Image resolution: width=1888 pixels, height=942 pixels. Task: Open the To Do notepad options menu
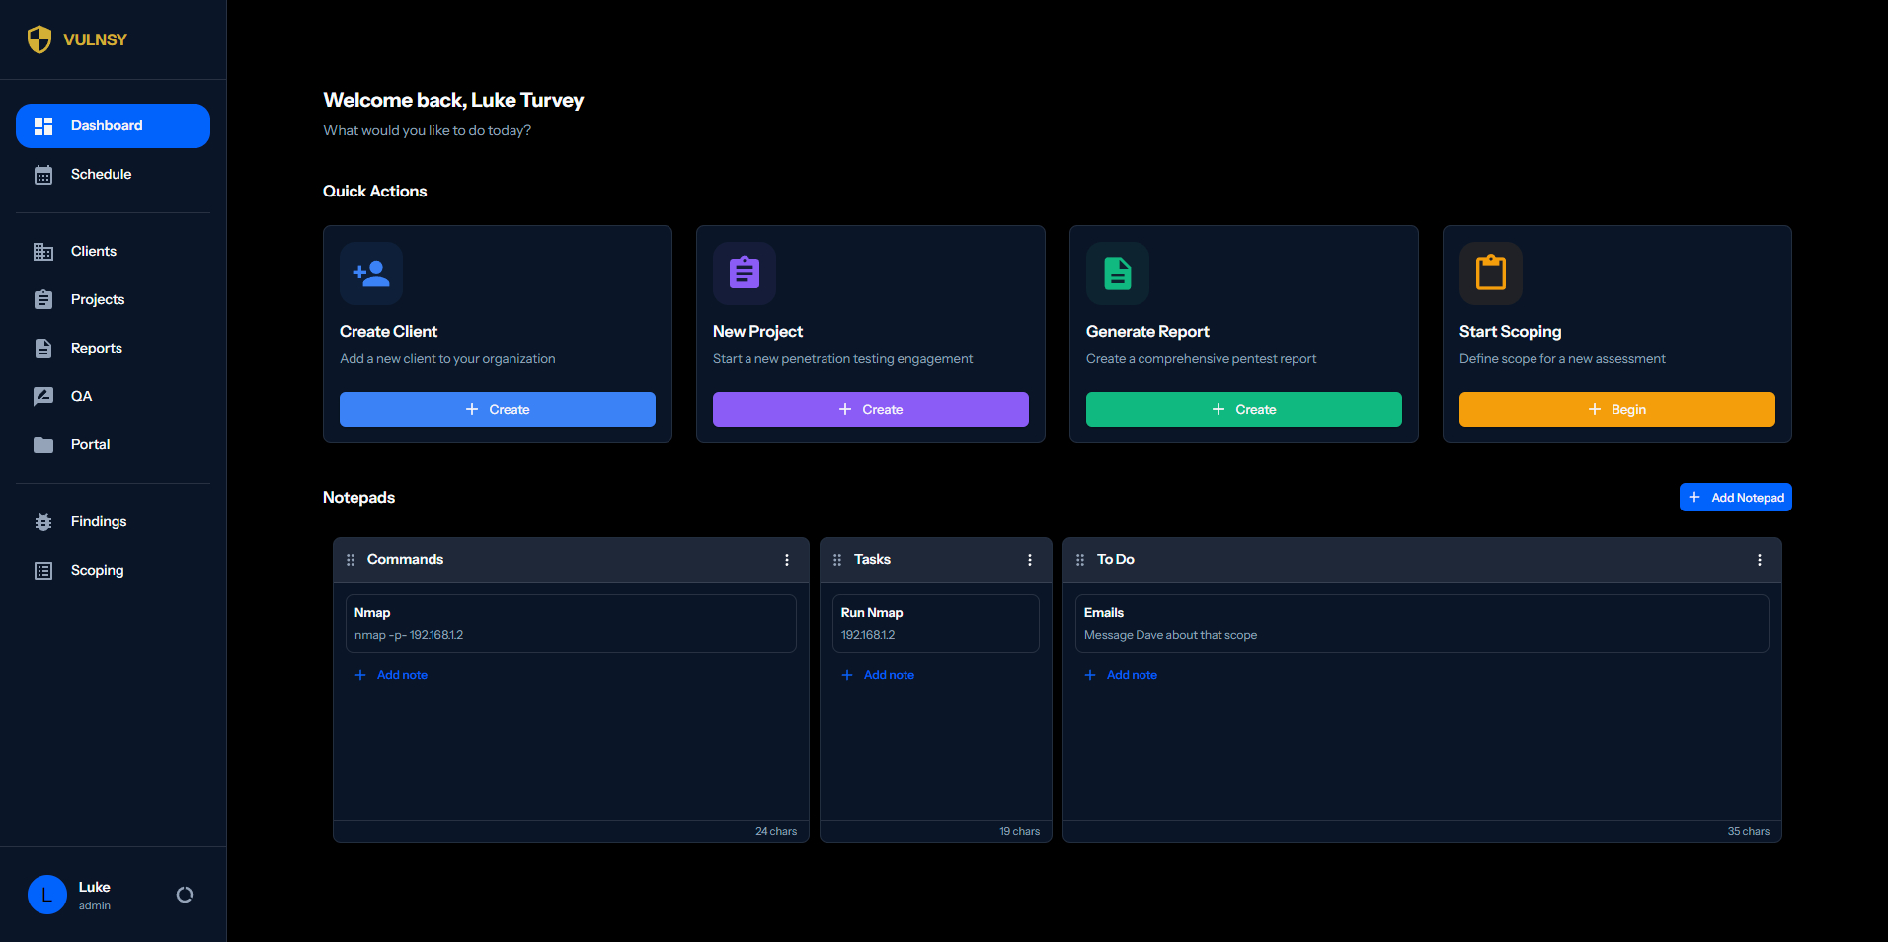tap(1759, 559)
